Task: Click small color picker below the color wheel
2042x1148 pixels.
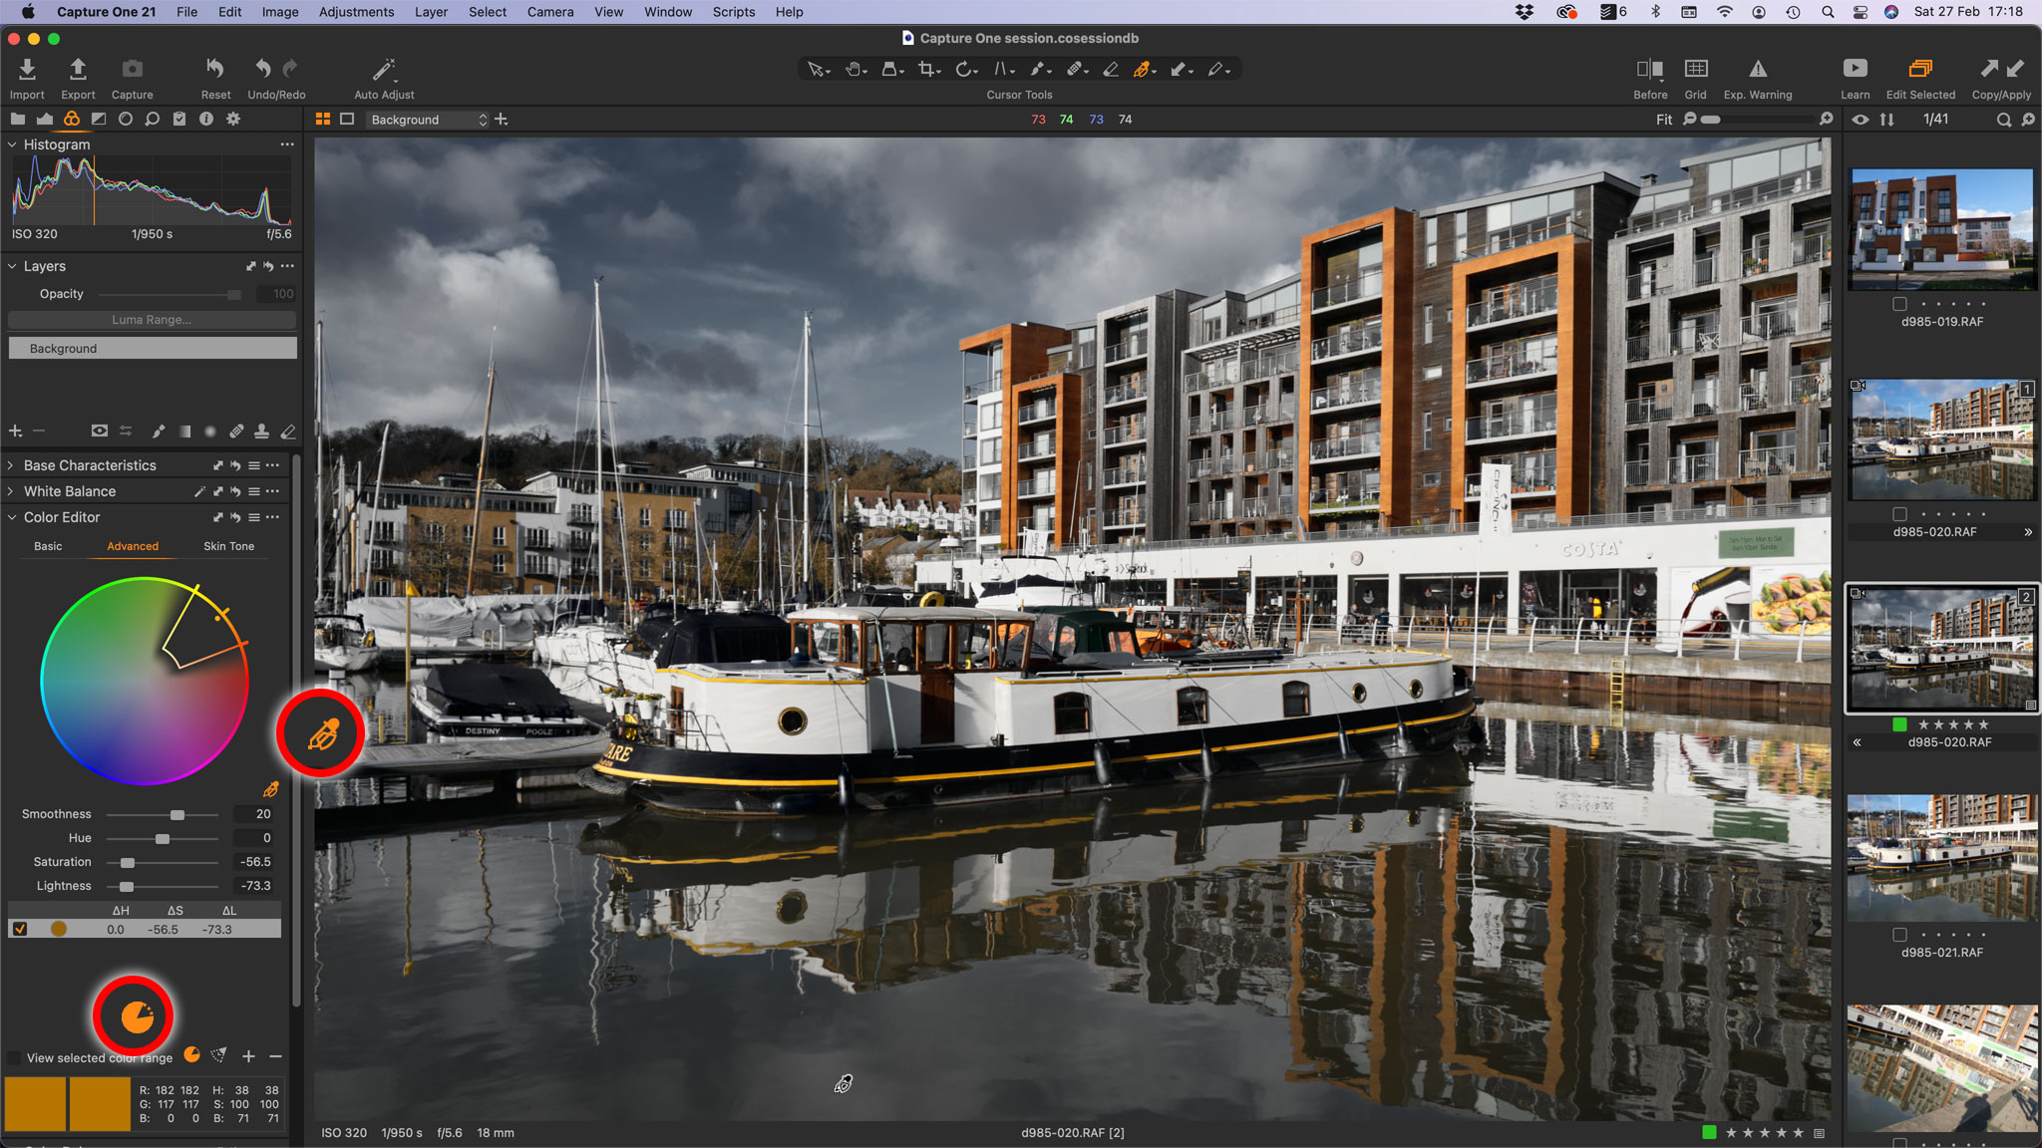Action: tap(270, 789)
